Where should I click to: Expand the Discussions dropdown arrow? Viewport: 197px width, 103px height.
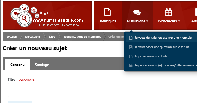[x=147, y=21]
